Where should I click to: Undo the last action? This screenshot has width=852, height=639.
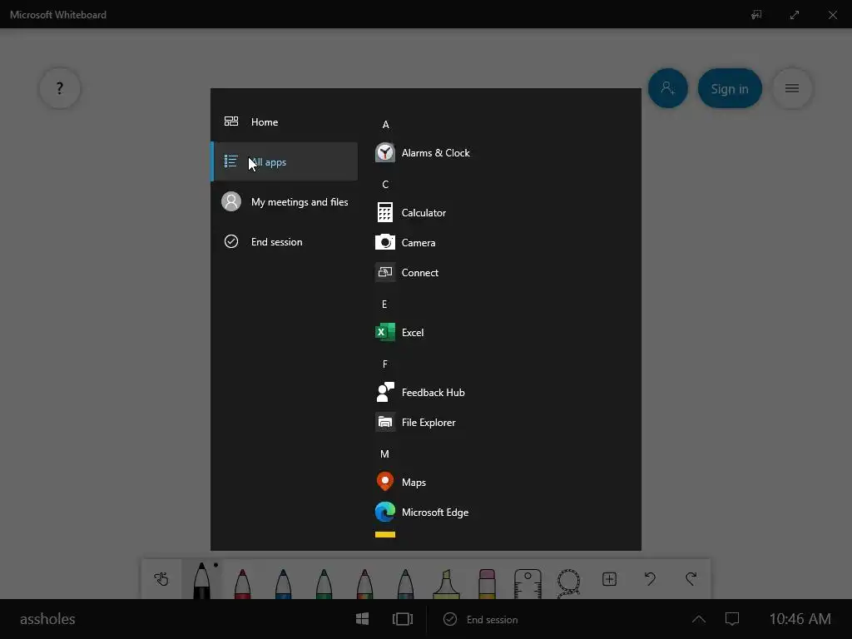tap(650, 579)
